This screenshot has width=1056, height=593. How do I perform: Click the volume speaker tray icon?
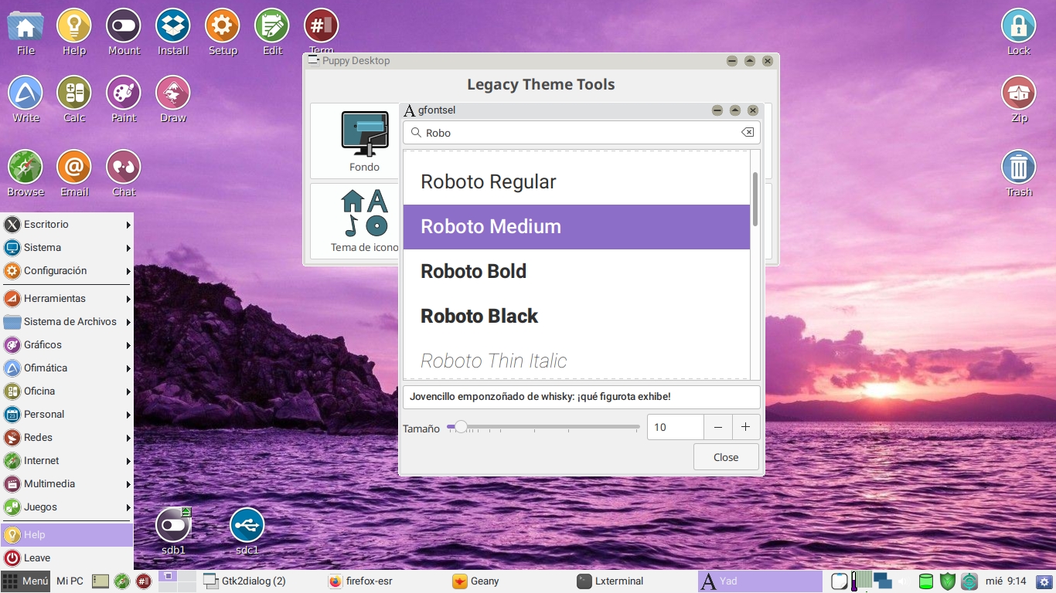[x=901, y=581]
